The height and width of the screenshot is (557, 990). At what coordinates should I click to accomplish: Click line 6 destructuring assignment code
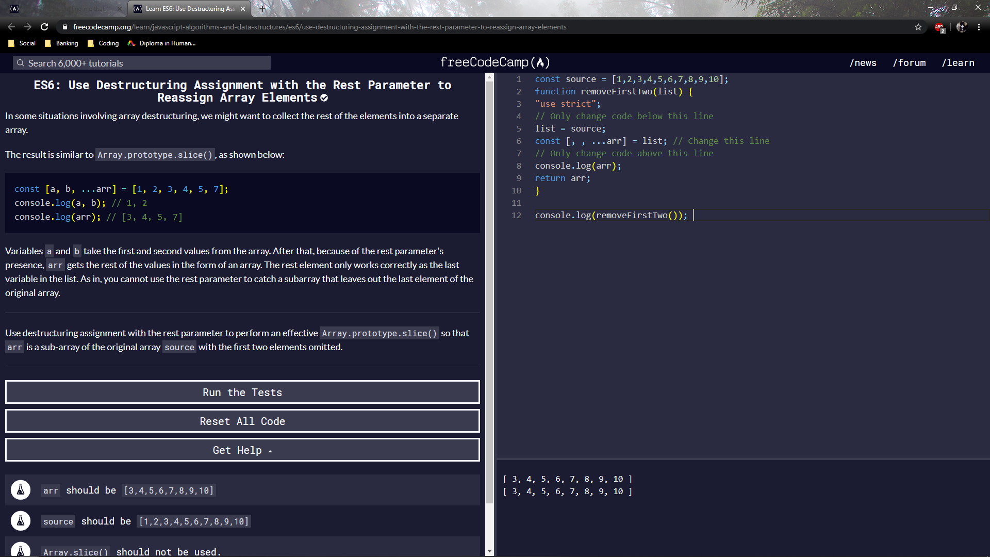click(x=601, y=141)
